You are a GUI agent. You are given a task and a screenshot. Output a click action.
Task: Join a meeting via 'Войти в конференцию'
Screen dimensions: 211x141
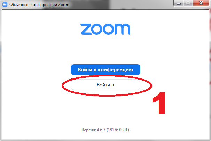click(105, 69)
